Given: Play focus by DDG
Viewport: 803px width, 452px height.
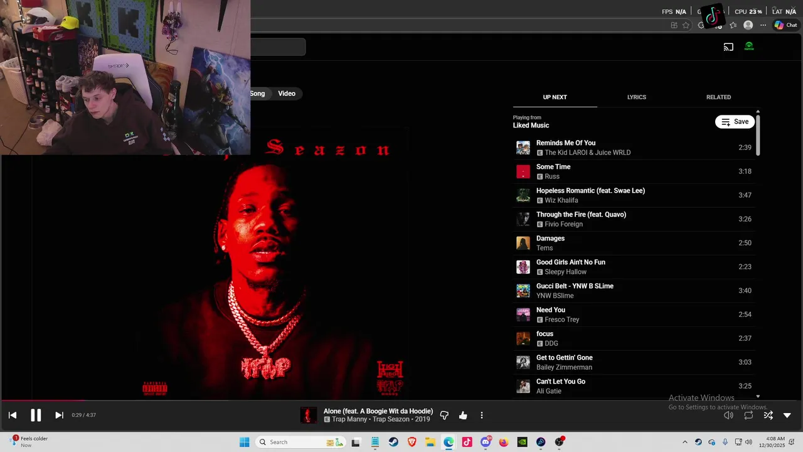Looking at the screenshot, I should 634,338.
